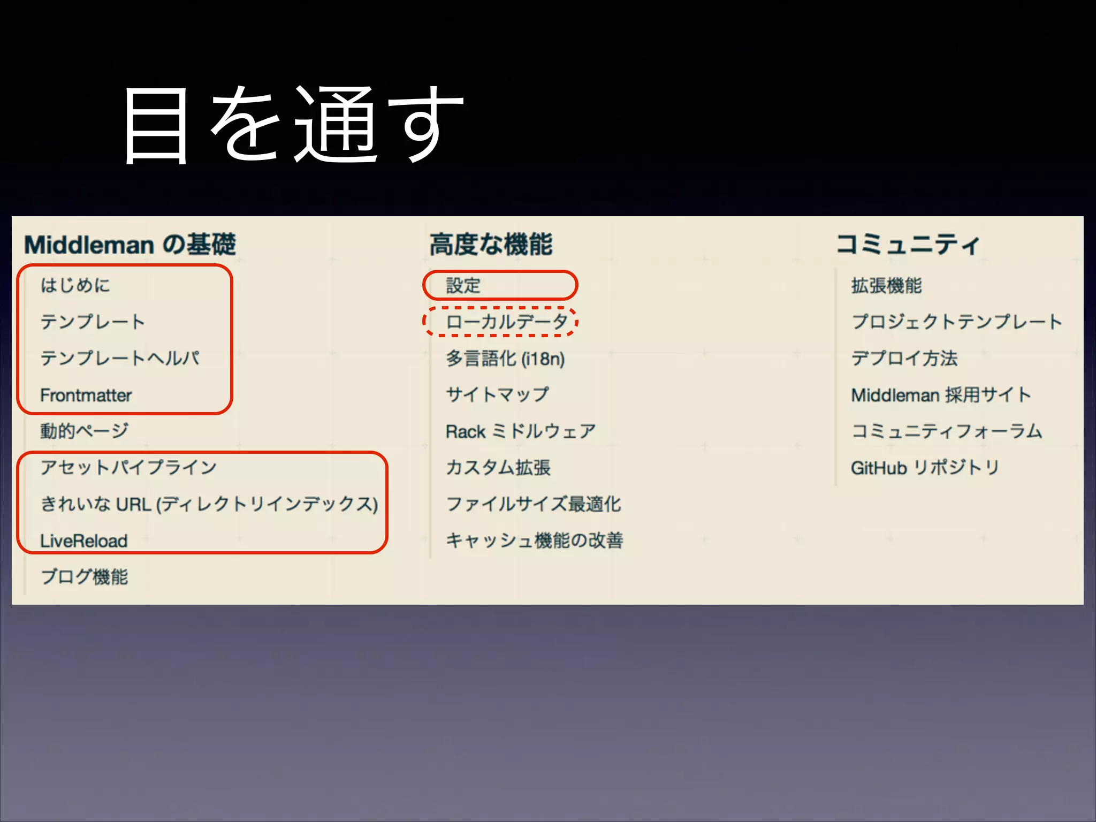Open the Rack ミドルウェア link
The width and height of the screenshot is (1096, 822).
(x=521, y=431)
